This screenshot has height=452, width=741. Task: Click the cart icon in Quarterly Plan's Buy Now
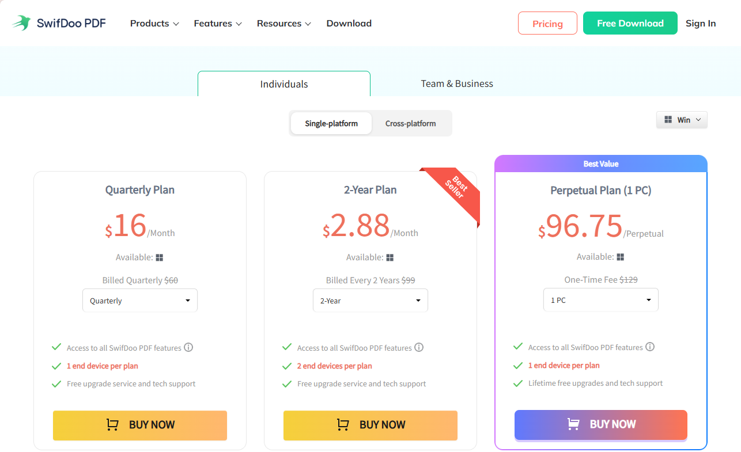click(x=112, y=424)
